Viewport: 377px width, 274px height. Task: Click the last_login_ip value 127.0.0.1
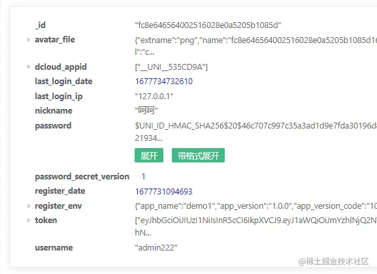pyautogui.click(x=154, y=97)
